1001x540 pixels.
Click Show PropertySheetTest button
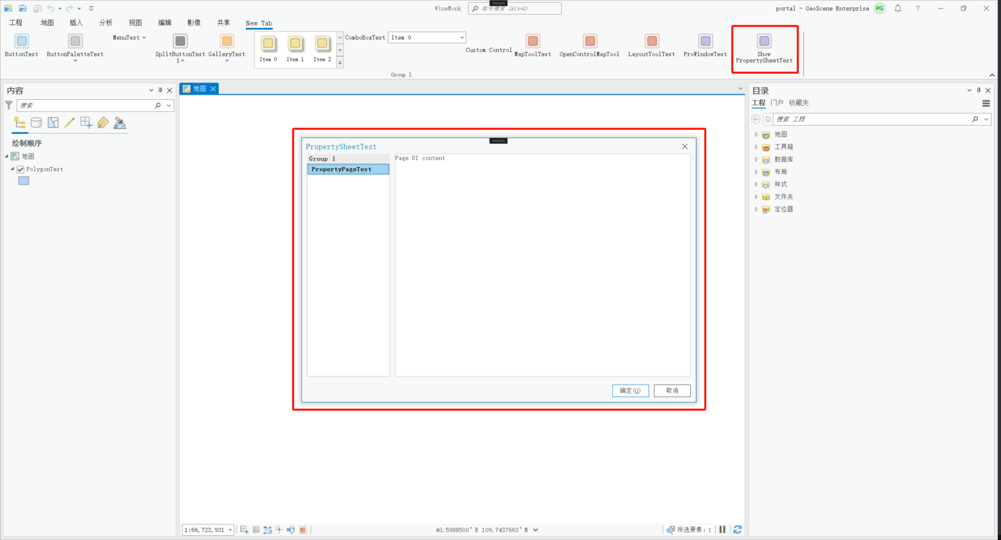click(x=764, y=49)
